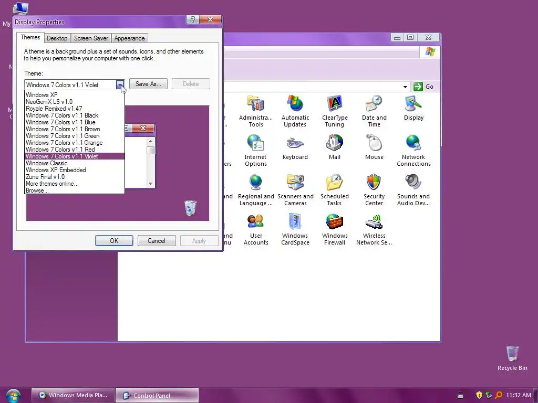This screenshot has width=538, height=403.
Task: Choose Windows XP Embedded theme
Action: tap(75, 170)
